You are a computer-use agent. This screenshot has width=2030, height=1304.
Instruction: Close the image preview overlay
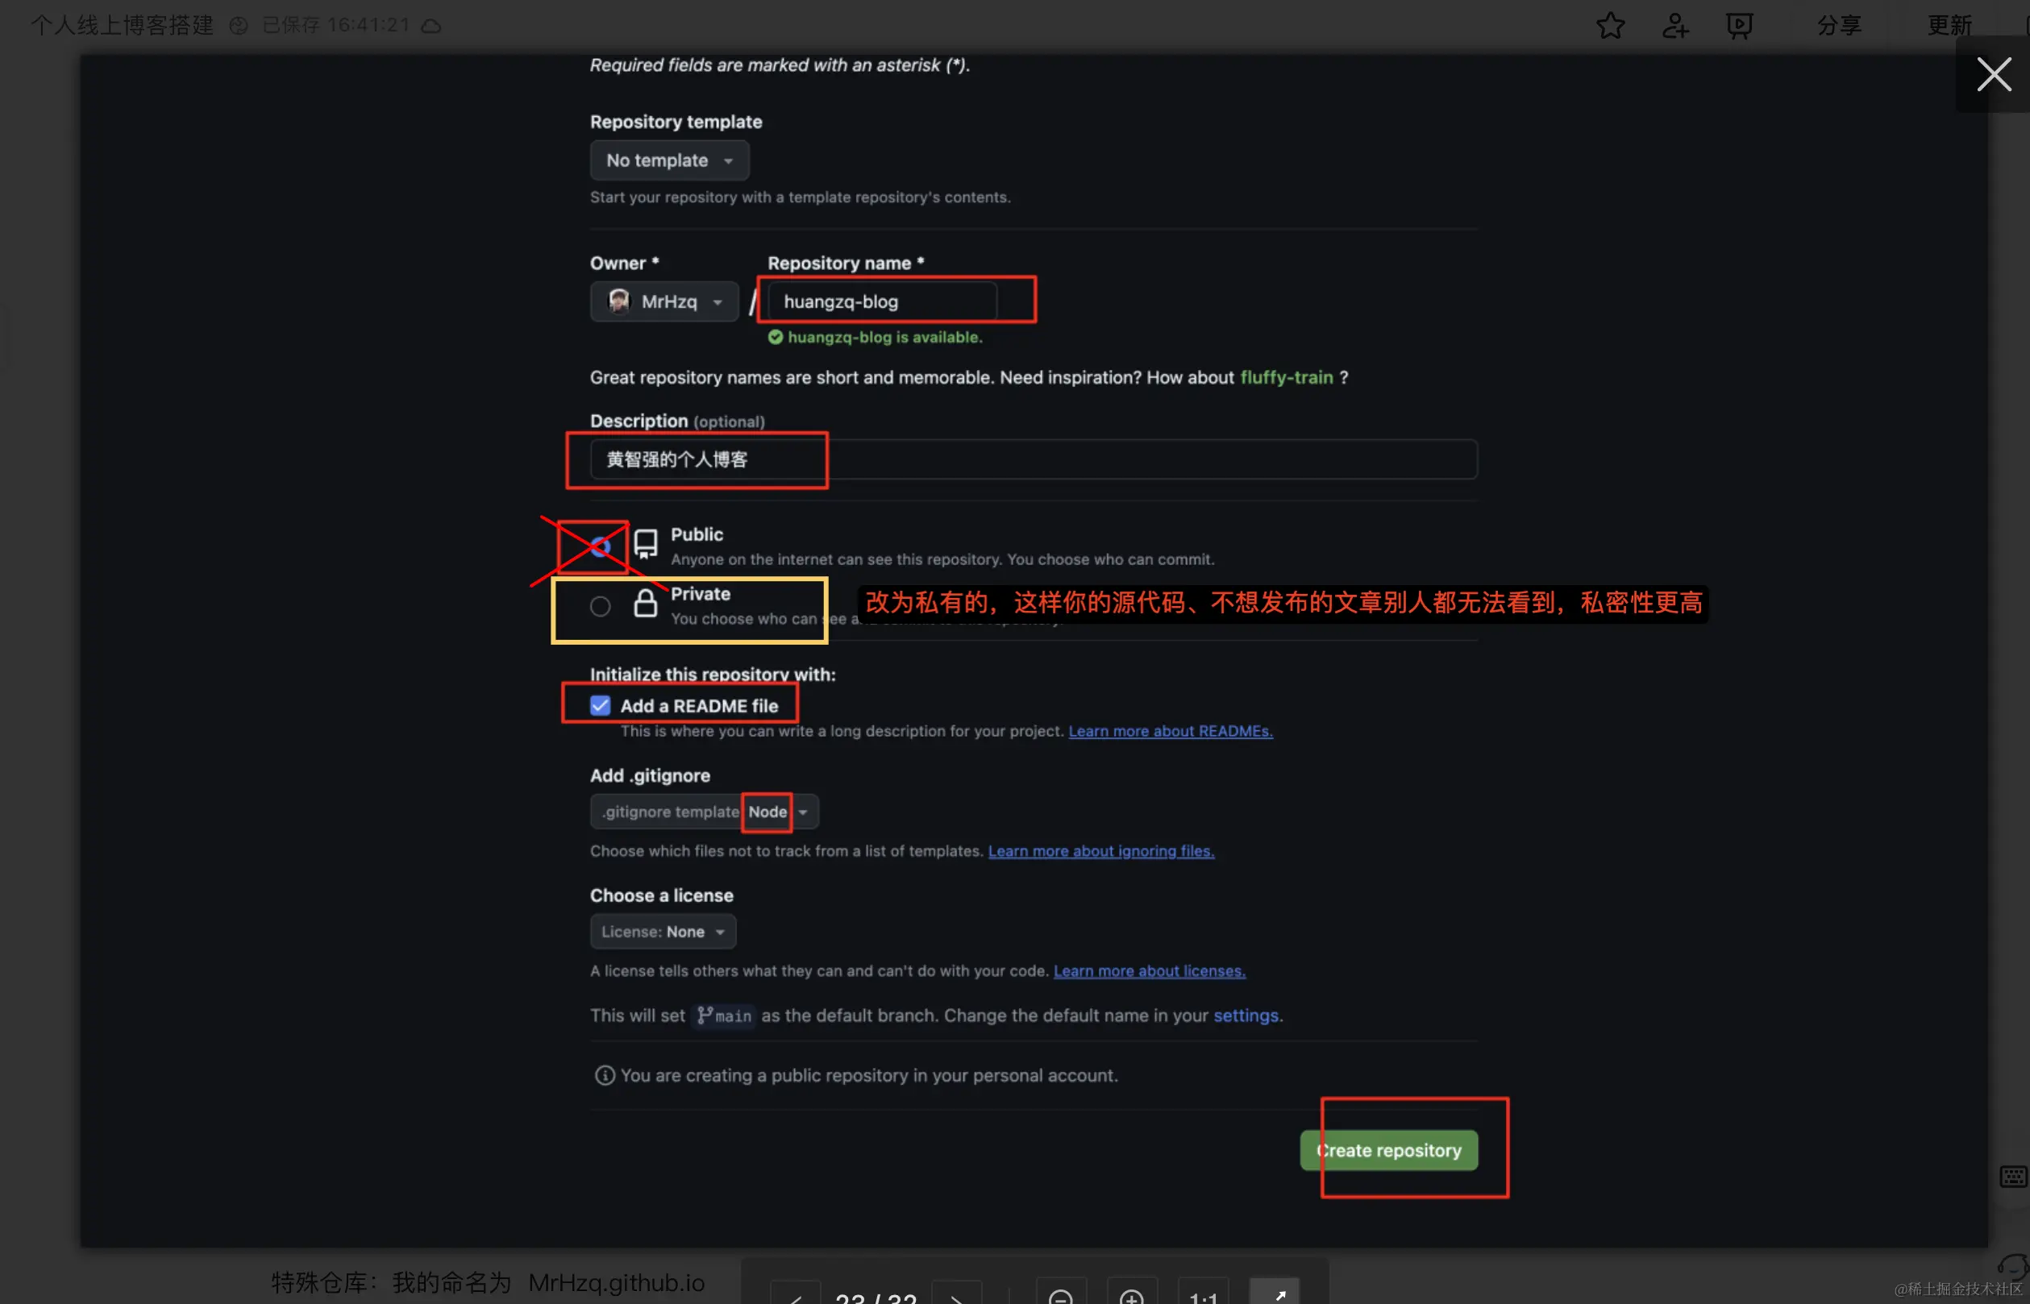1993,74
